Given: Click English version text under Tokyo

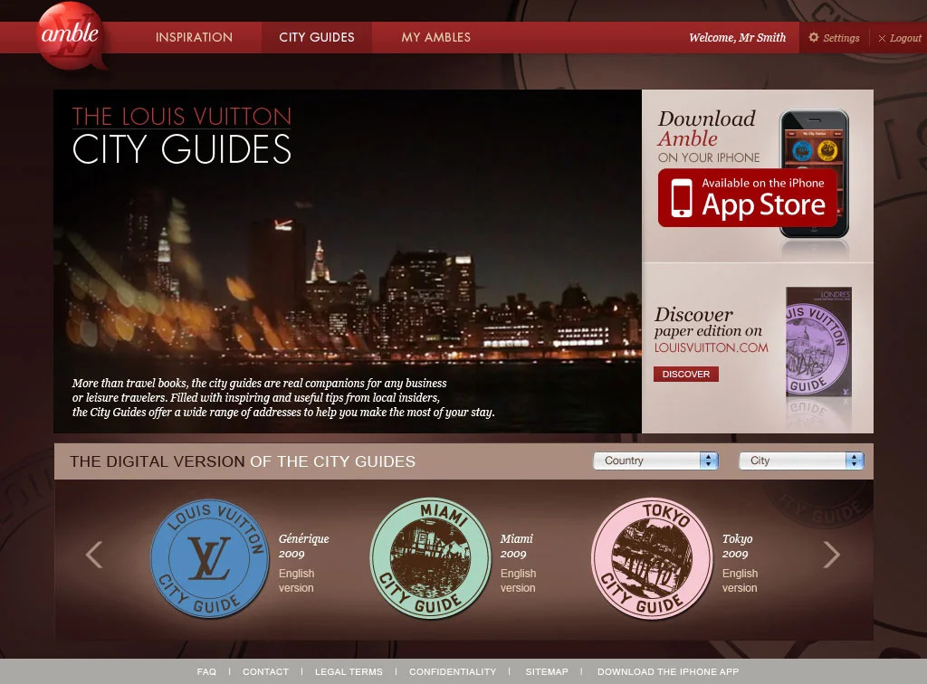Looking at the screenshot, I should (x=740, y=581).
